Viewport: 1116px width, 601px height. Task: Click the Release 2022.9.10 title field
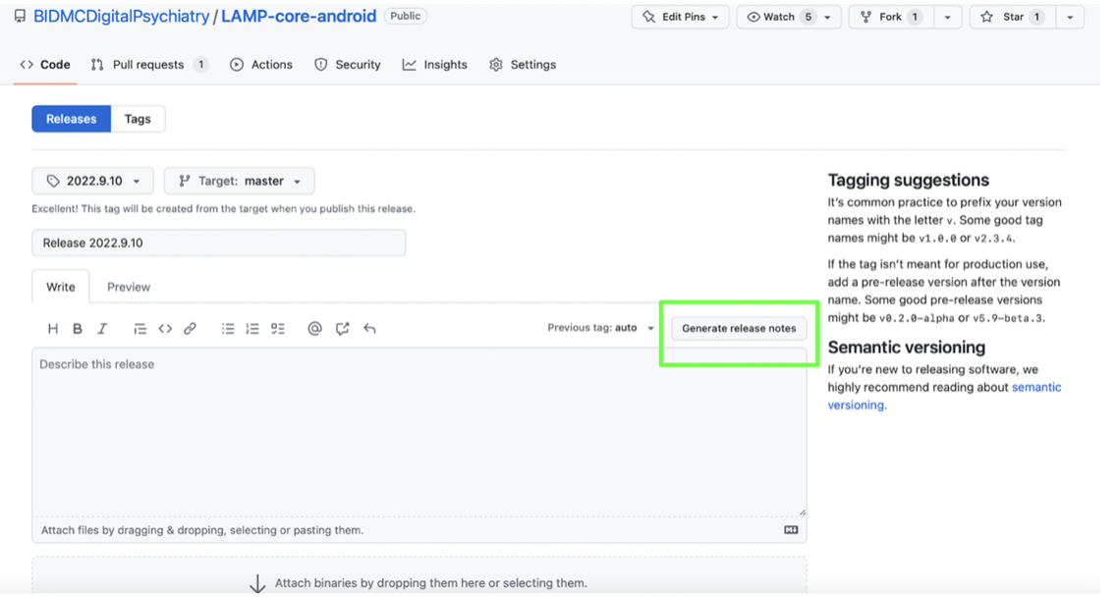click(218, 244)
